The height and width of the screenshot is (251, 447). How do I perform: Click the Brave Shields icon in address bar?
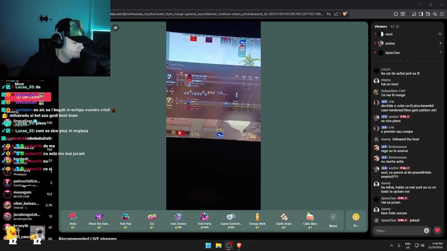point(345,14)
